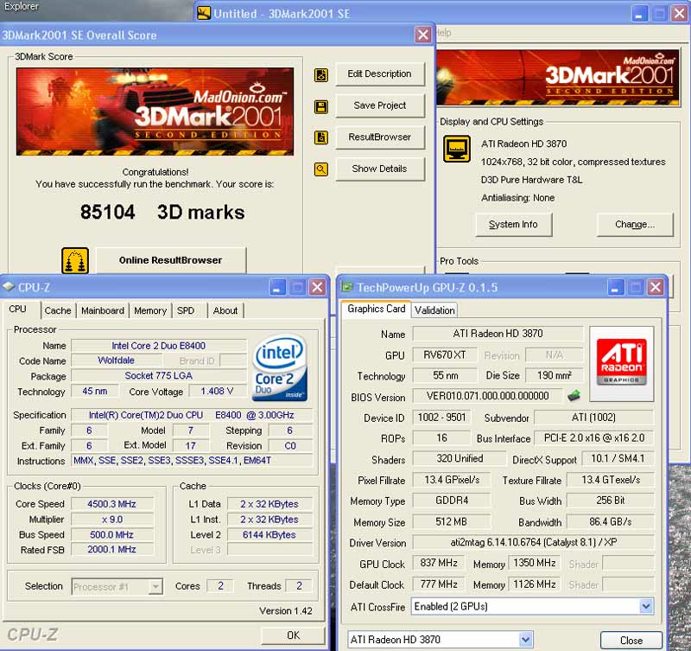The image size is (691, 651).
Task: Click the Memory Type value 'GDDR4'
Action: pyautogui.click(x=452, y=501)
